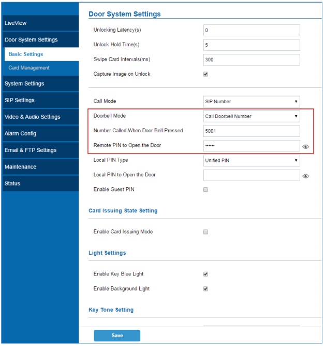325x346 pixels.
Task: Navigate to Alarm Config
Action: tap(41, 134)
